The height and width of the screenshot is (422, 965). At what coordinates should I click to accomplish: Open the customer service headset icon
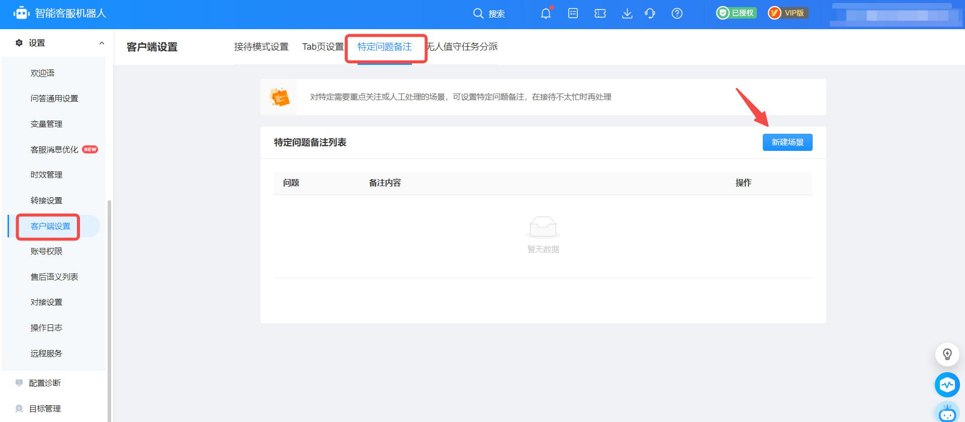(x=650, y=14)
